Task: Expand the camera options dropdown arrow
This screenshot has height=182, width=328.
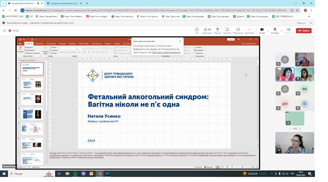Action: tap(268, 31)
